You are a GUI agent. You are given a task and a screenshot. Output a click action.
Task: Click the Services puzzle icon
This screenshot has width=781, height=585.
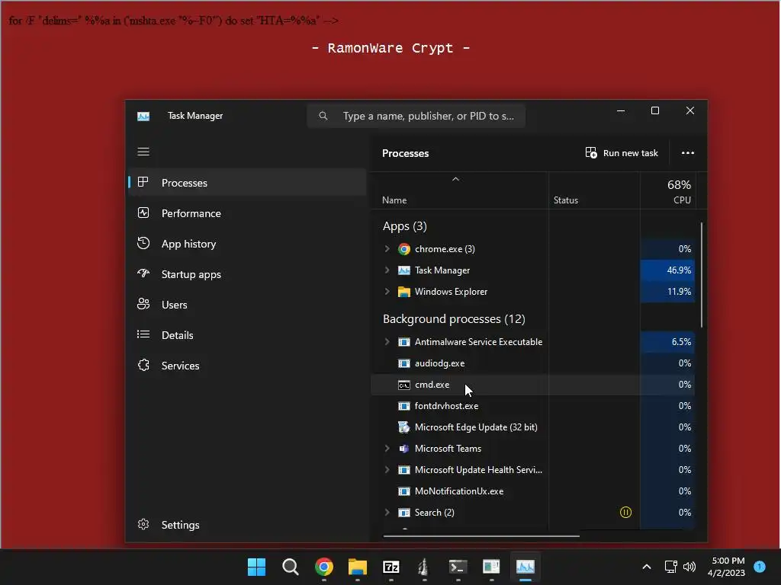click(143, 365)
